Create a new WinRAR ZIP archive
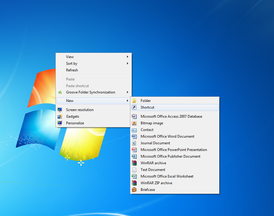The image size is (274, 216). [x=175, y=183]
